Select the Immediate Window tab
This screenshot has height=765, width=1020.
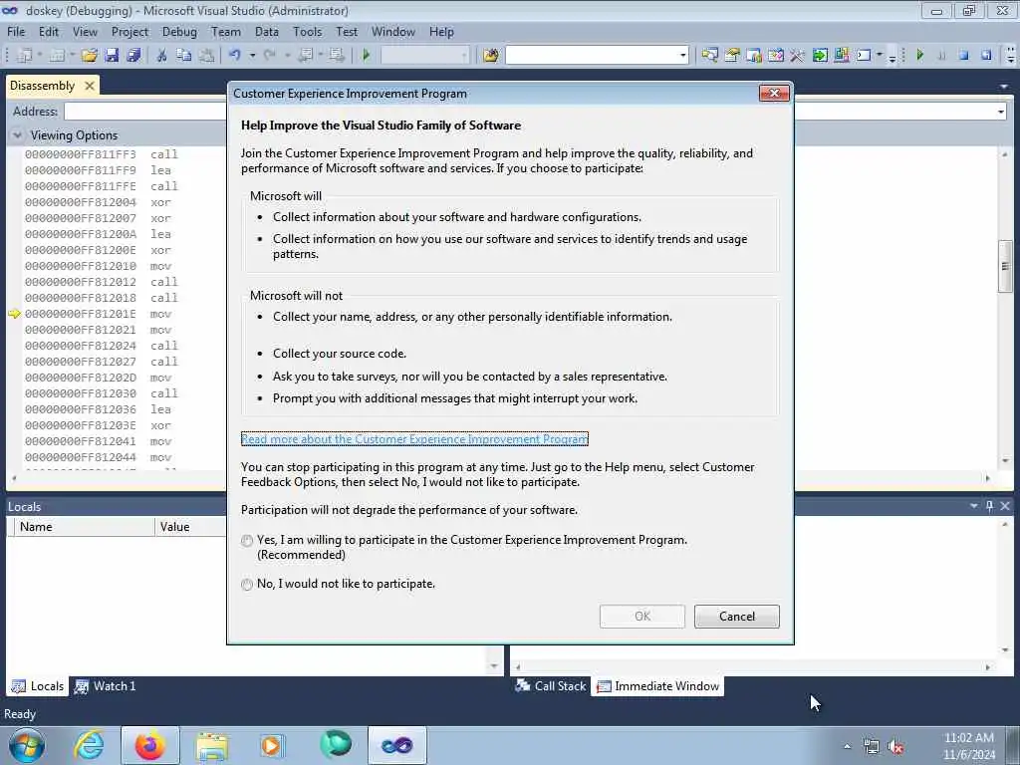click(x=657, y=685)
